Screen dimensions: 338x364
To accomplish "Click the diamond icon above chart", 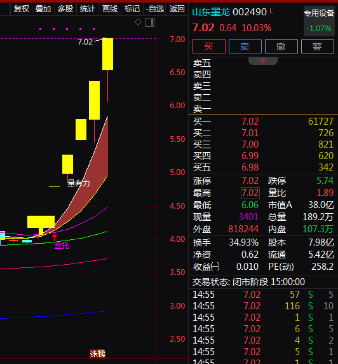I will (138, 22).
